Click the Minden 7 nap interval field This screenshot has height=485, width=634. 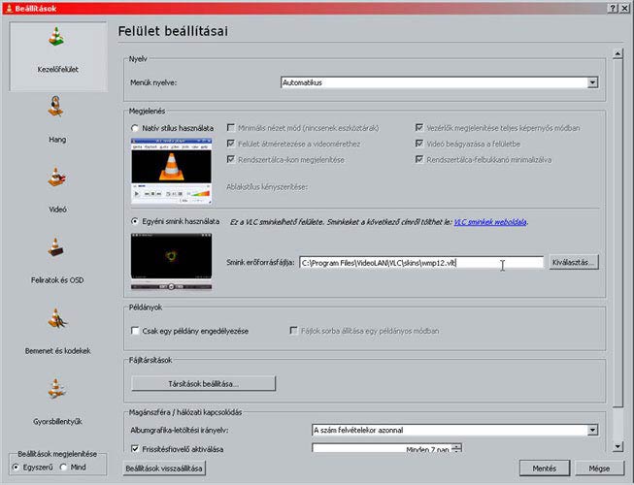[x=383, y=448]
